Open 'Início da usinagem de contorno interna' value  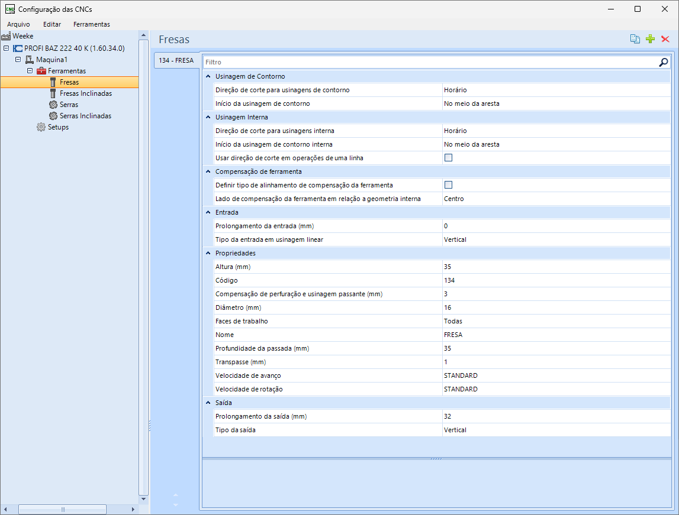[556, 144]
